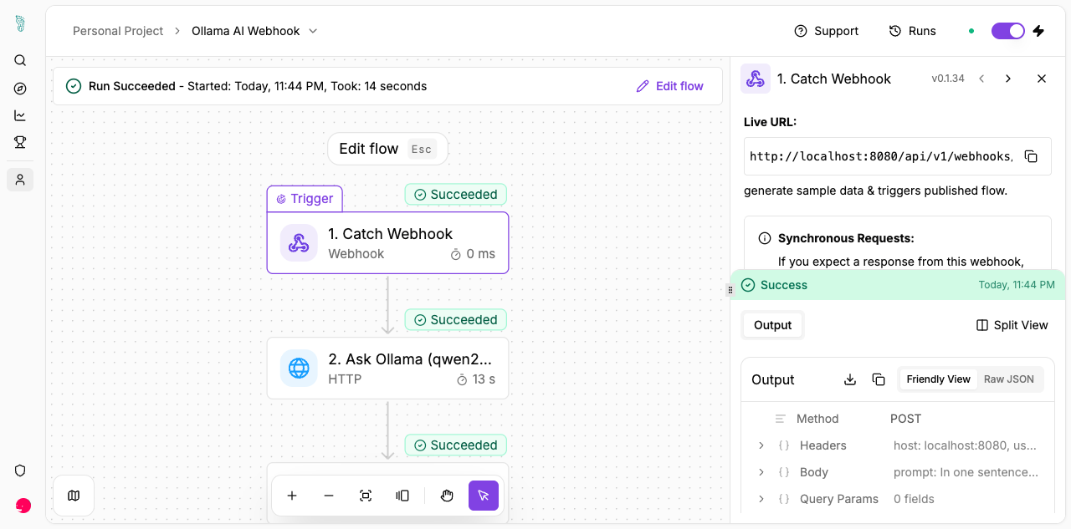Zoom out with the minus canvas button
Image resolution: width=1071 pixels, height=529 pixels.
329,496
